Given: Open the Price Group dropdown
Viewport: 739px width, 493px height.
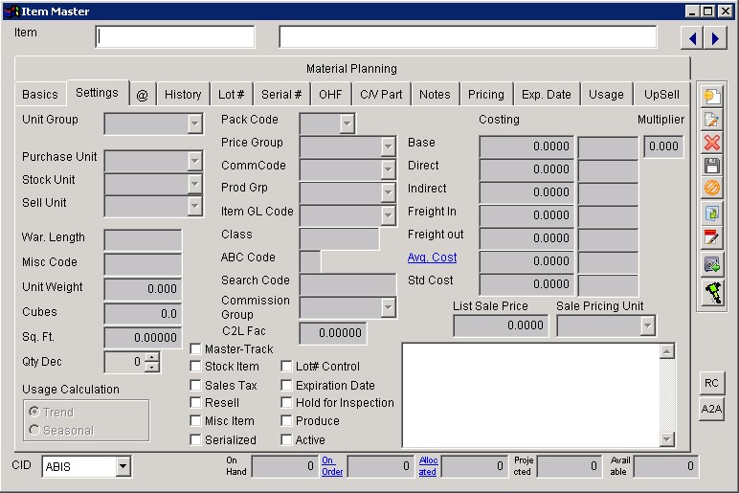Looking at the screenshot, I should click(x=388, y=147).
